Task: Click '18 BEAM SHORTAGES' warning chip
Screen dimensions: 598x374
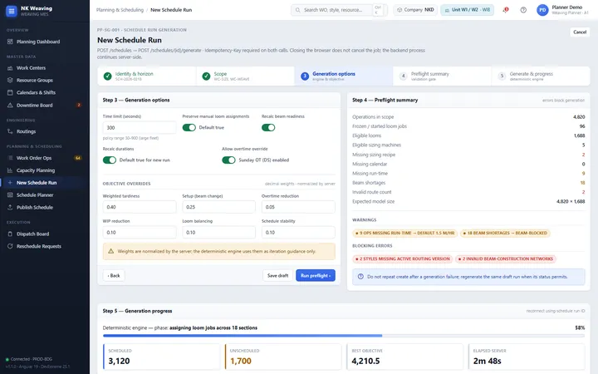Action: 505,233
